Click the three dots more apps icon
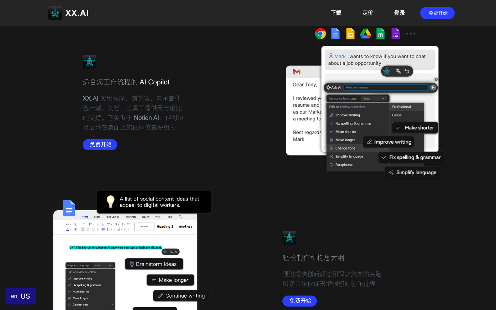 coord(411,34)
